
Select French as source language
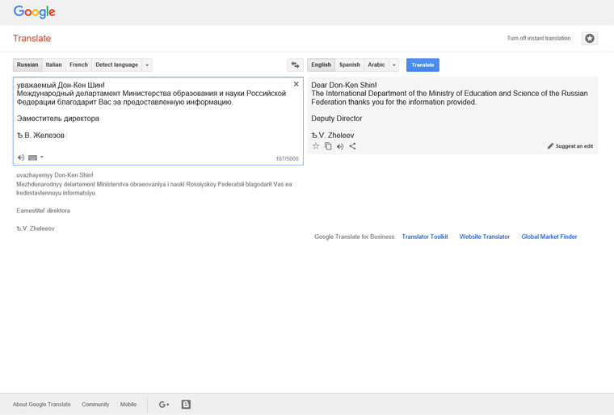[78, 65]
